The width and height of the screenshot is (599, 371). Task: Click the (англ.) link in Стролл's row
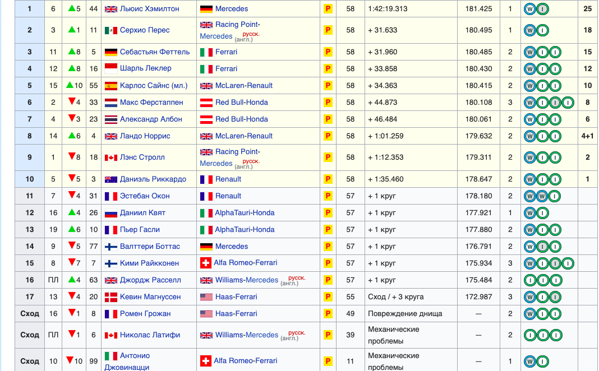click(243, 166)
